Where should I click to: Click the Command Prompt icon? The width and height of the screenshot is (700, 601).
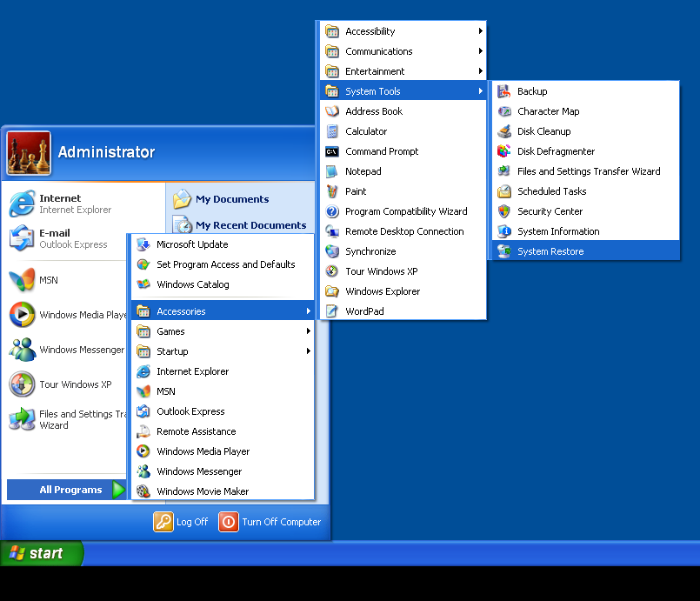[x=332, y=151]
